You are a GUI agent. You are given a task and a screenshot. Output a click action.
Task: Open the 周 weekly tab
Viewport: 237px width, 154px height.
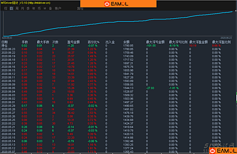pyautogui.click(x=17, y=8)
